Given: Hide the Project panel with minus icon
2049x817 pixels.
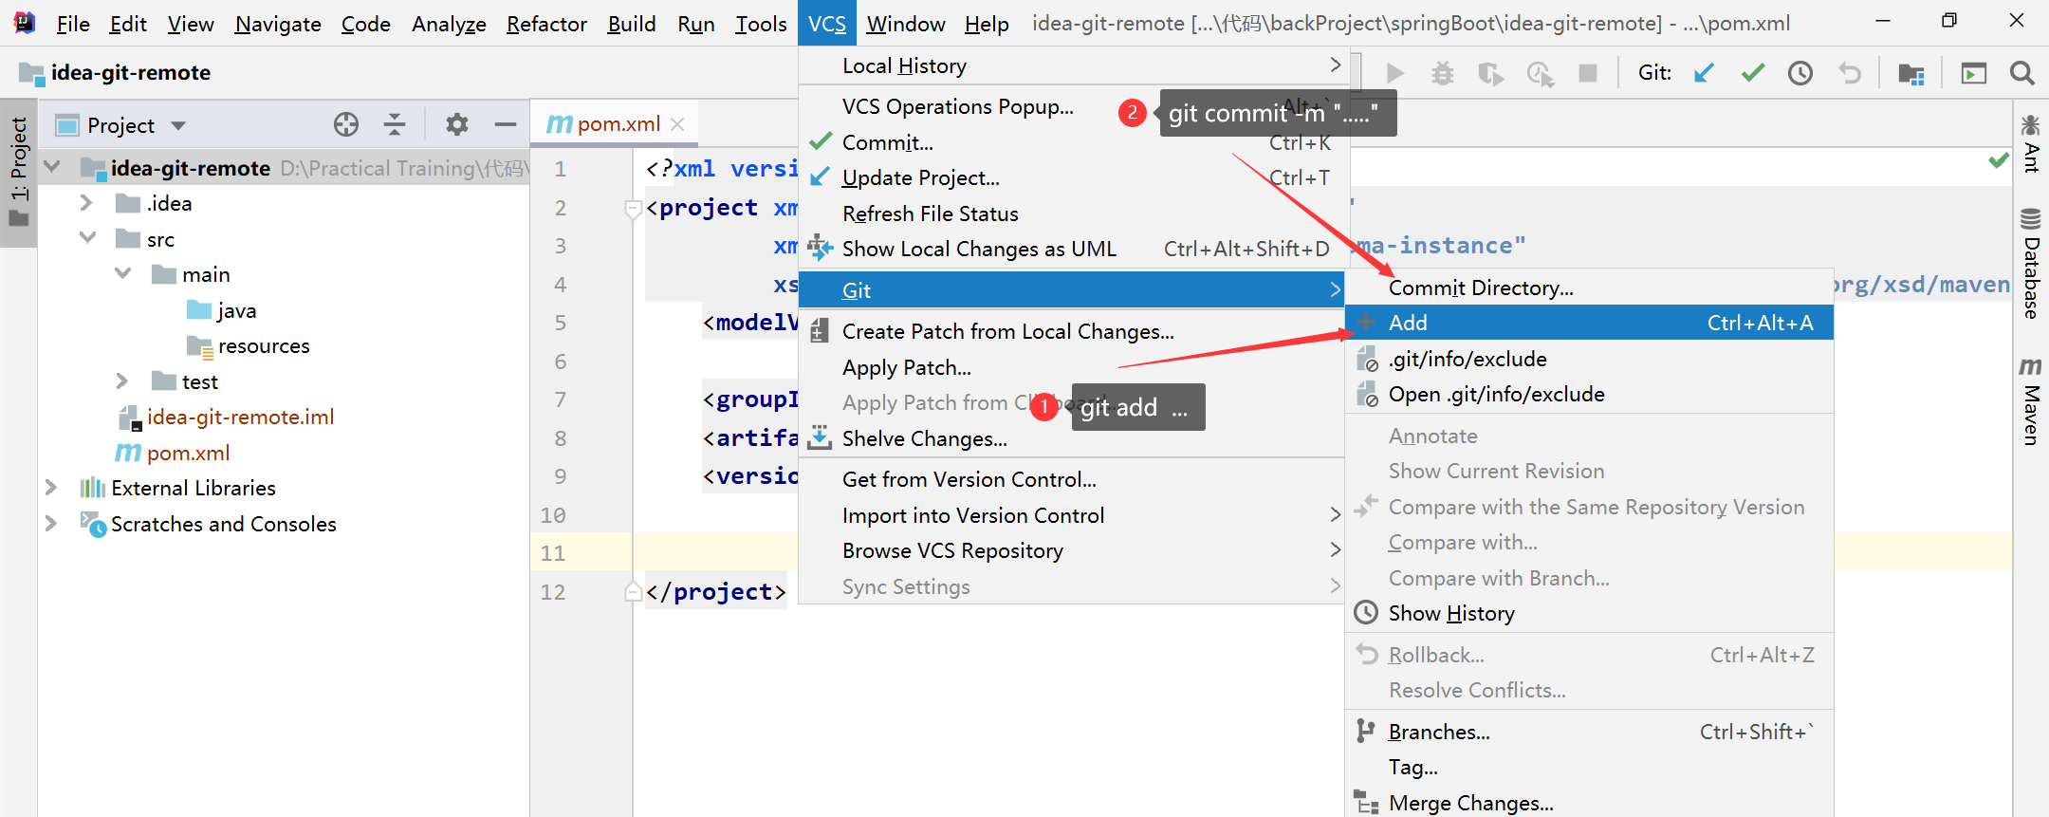Looking at the screenshot, I should click(506, 124).
